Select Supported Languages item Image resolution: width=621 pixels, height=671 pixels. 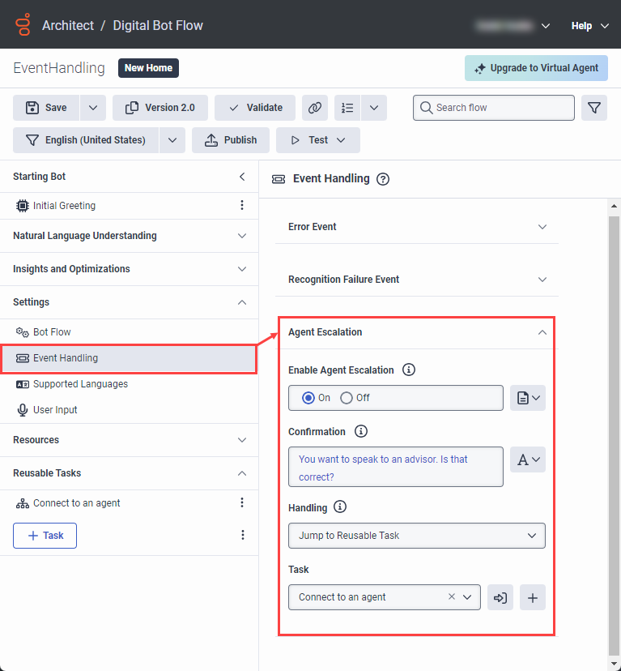[130, 384]
